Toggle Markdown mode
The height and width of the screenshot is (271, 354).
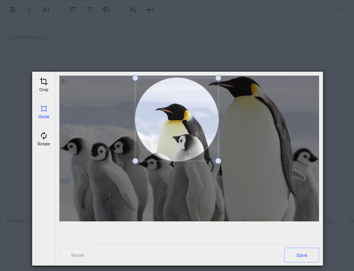133,10
